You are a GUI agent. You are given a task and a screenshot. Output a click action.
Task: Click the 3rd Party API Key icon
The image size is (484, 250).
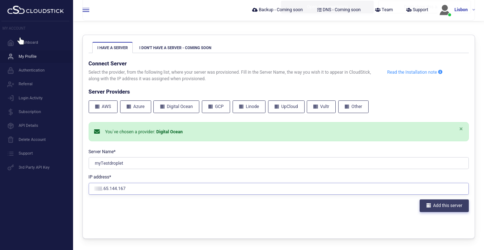coord(11,168)
